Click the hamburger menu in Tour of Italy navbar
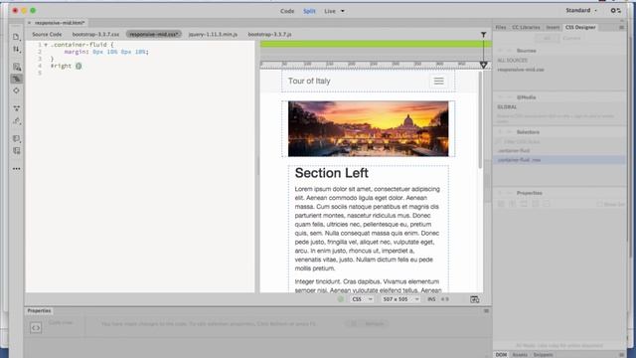This screenshot has height=358, width=636. point(438,82)
